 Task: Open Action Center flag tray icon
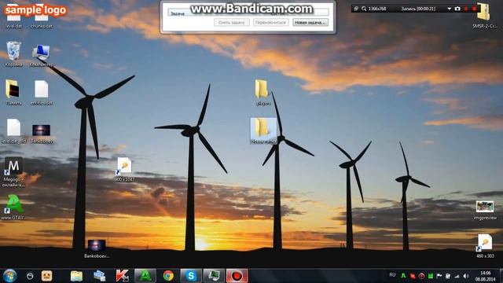[x=439, y=276]
